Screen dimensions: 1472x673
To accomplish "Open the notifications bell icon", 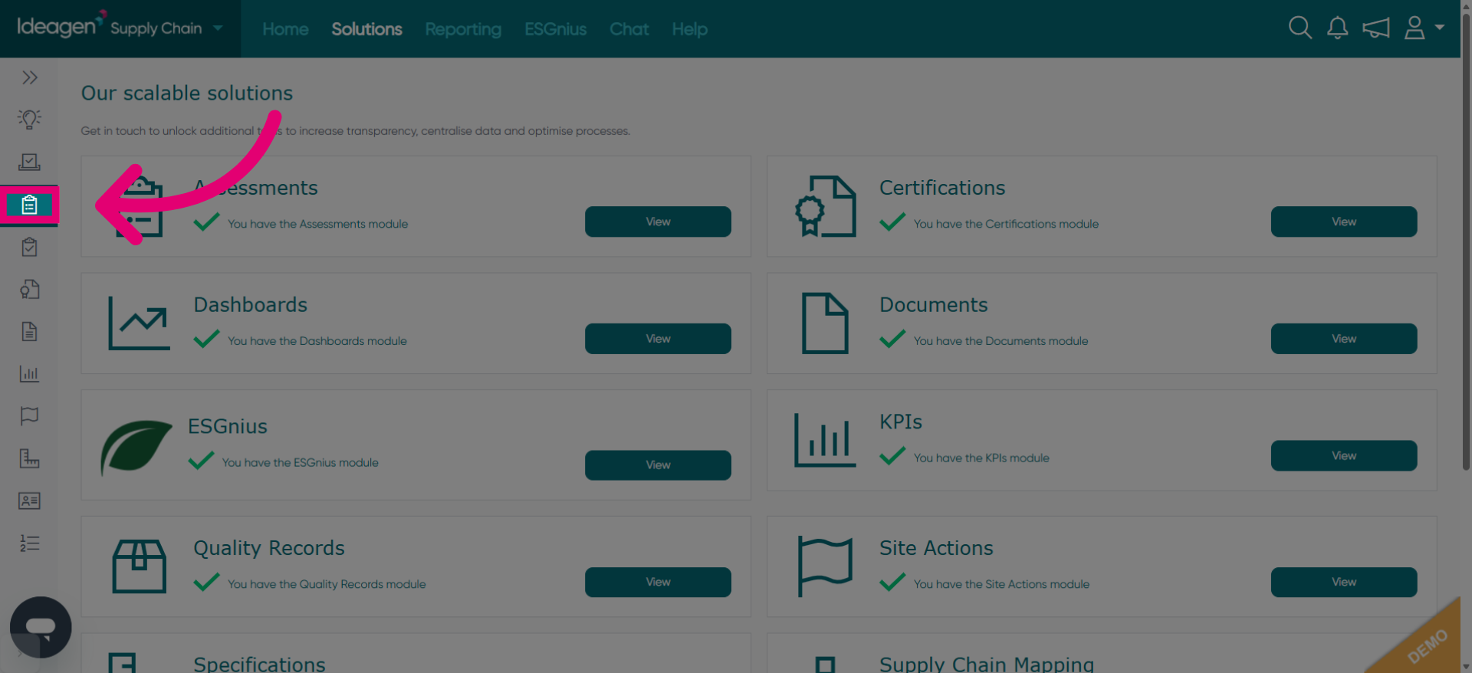I will 1337,28.
